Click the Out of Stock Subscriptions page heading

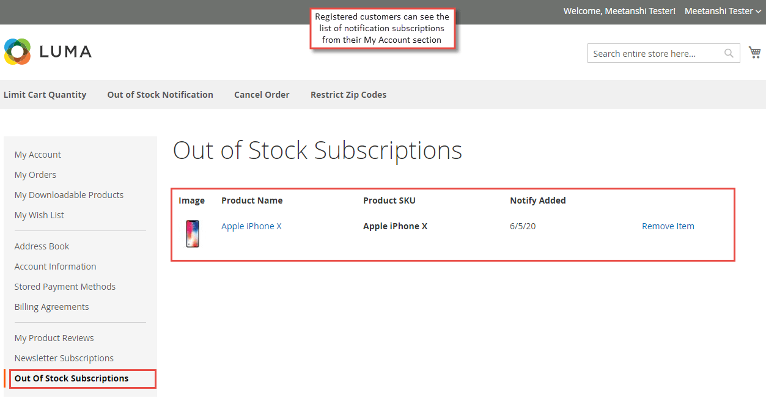[317, 150]
